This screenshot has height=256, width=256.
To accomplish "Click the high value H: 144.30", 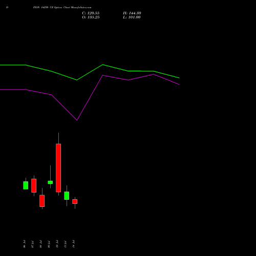I will pos(132,13).
